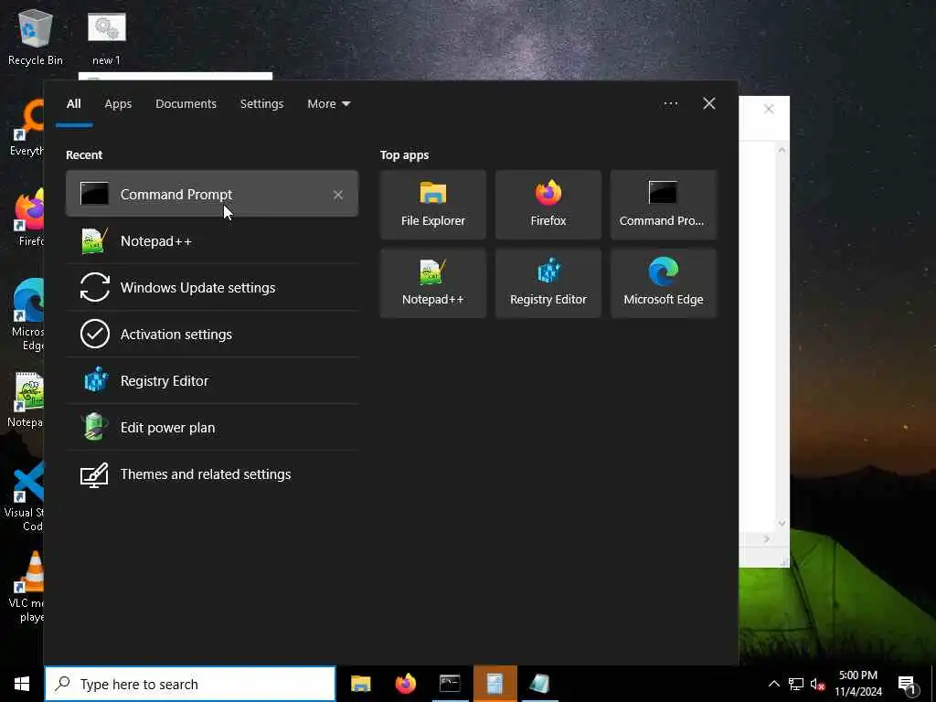Open Activation settings recent item
Image resolution: width=936 pixels, height=702 pixels.
(212, 335)
